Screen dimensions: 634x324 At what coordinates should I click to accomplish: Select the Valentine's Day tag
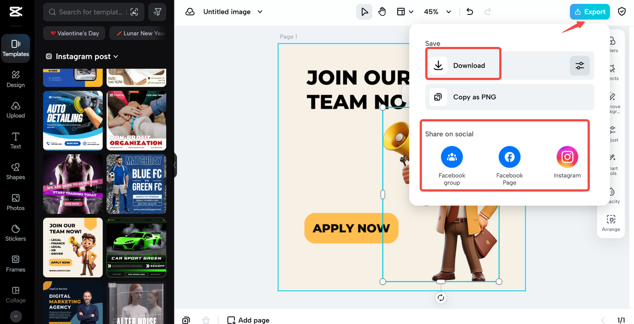tap(74, 33)
